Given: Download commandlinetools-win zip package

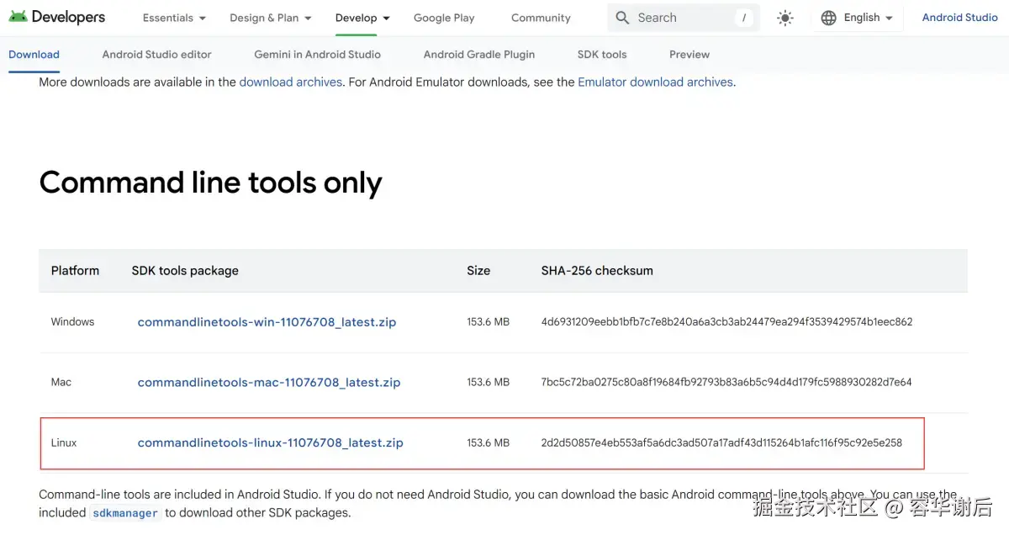Looking at the screenshot, I should pos(267,322).
